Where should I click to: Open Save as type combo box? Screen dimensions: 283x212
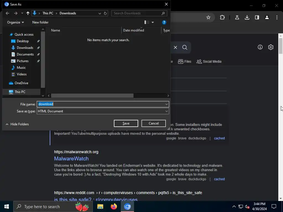tap(103, 111)
